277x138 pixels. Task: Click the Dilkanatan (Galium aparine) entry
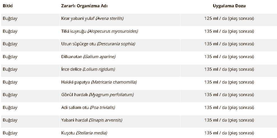88,57
